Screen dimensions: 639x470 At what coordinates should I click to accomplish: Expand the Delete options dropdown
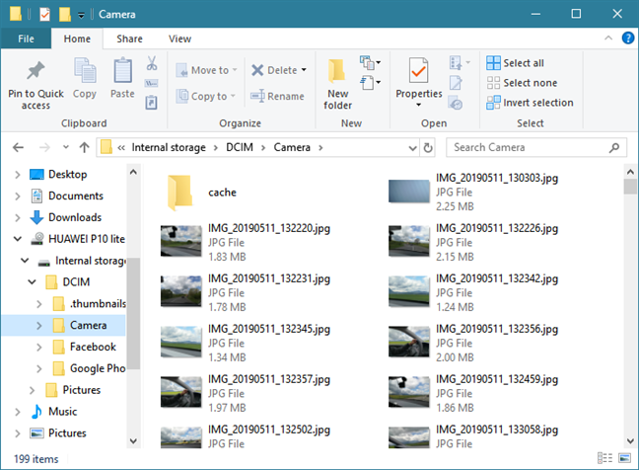[304, 70]
